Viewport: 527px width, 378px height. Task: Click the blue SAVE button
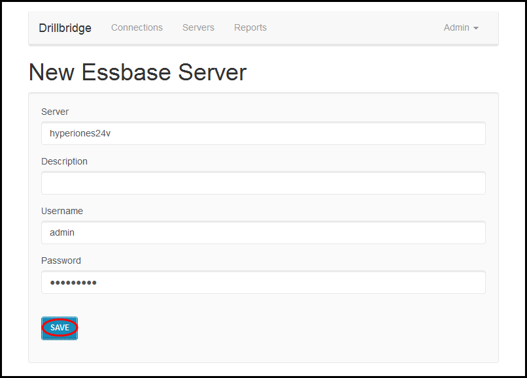(x=59, y=328)
